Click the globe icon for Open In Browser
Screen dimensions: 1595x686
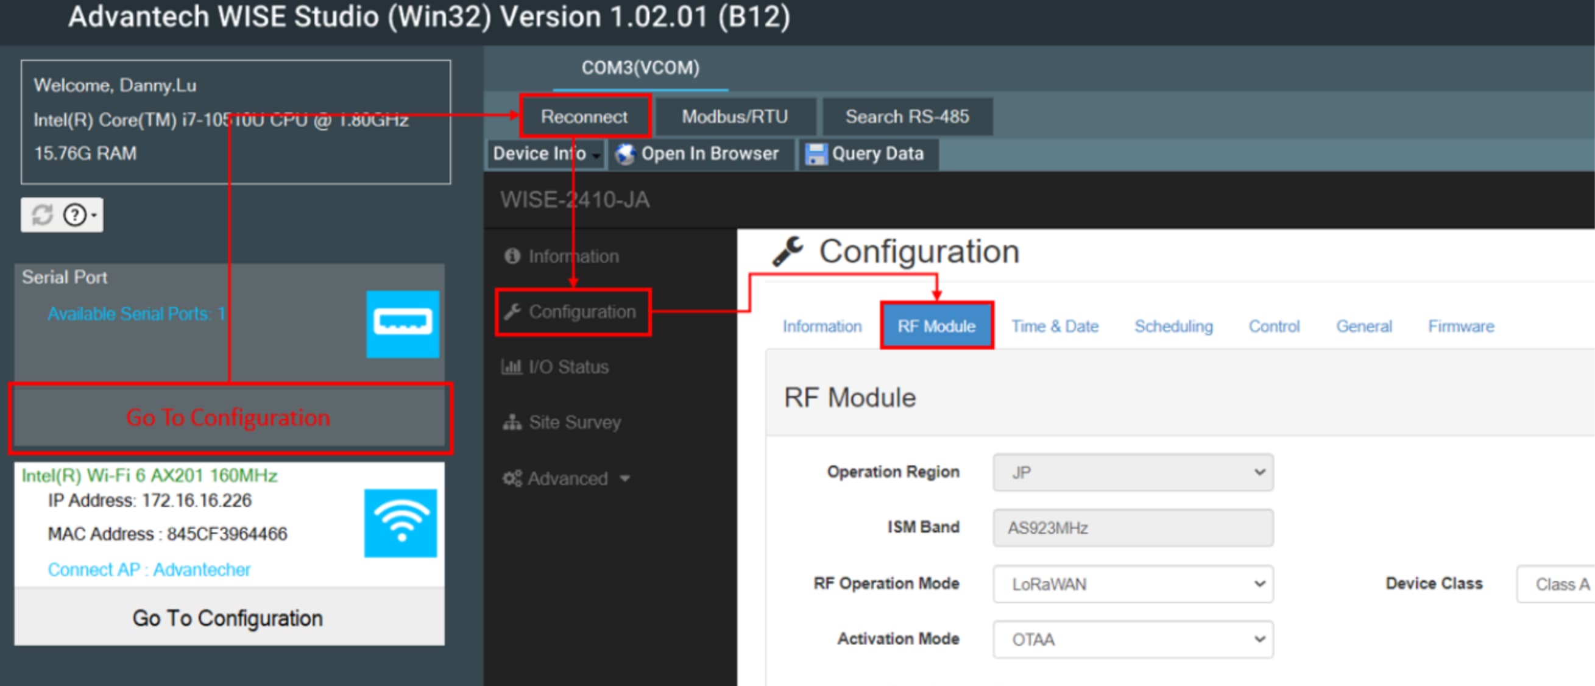tap(625, 154)
